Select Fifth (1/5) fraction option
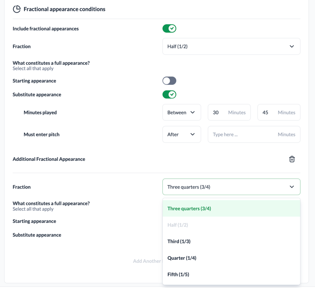 [x=178, y=274]
